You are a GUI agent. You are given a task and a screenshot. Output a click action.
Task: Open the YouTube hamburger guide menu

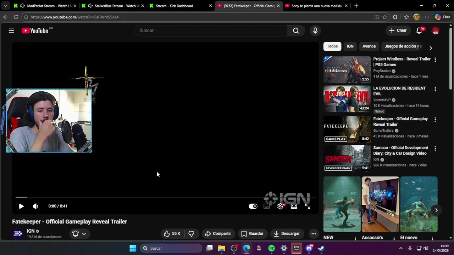pos(11,31)
